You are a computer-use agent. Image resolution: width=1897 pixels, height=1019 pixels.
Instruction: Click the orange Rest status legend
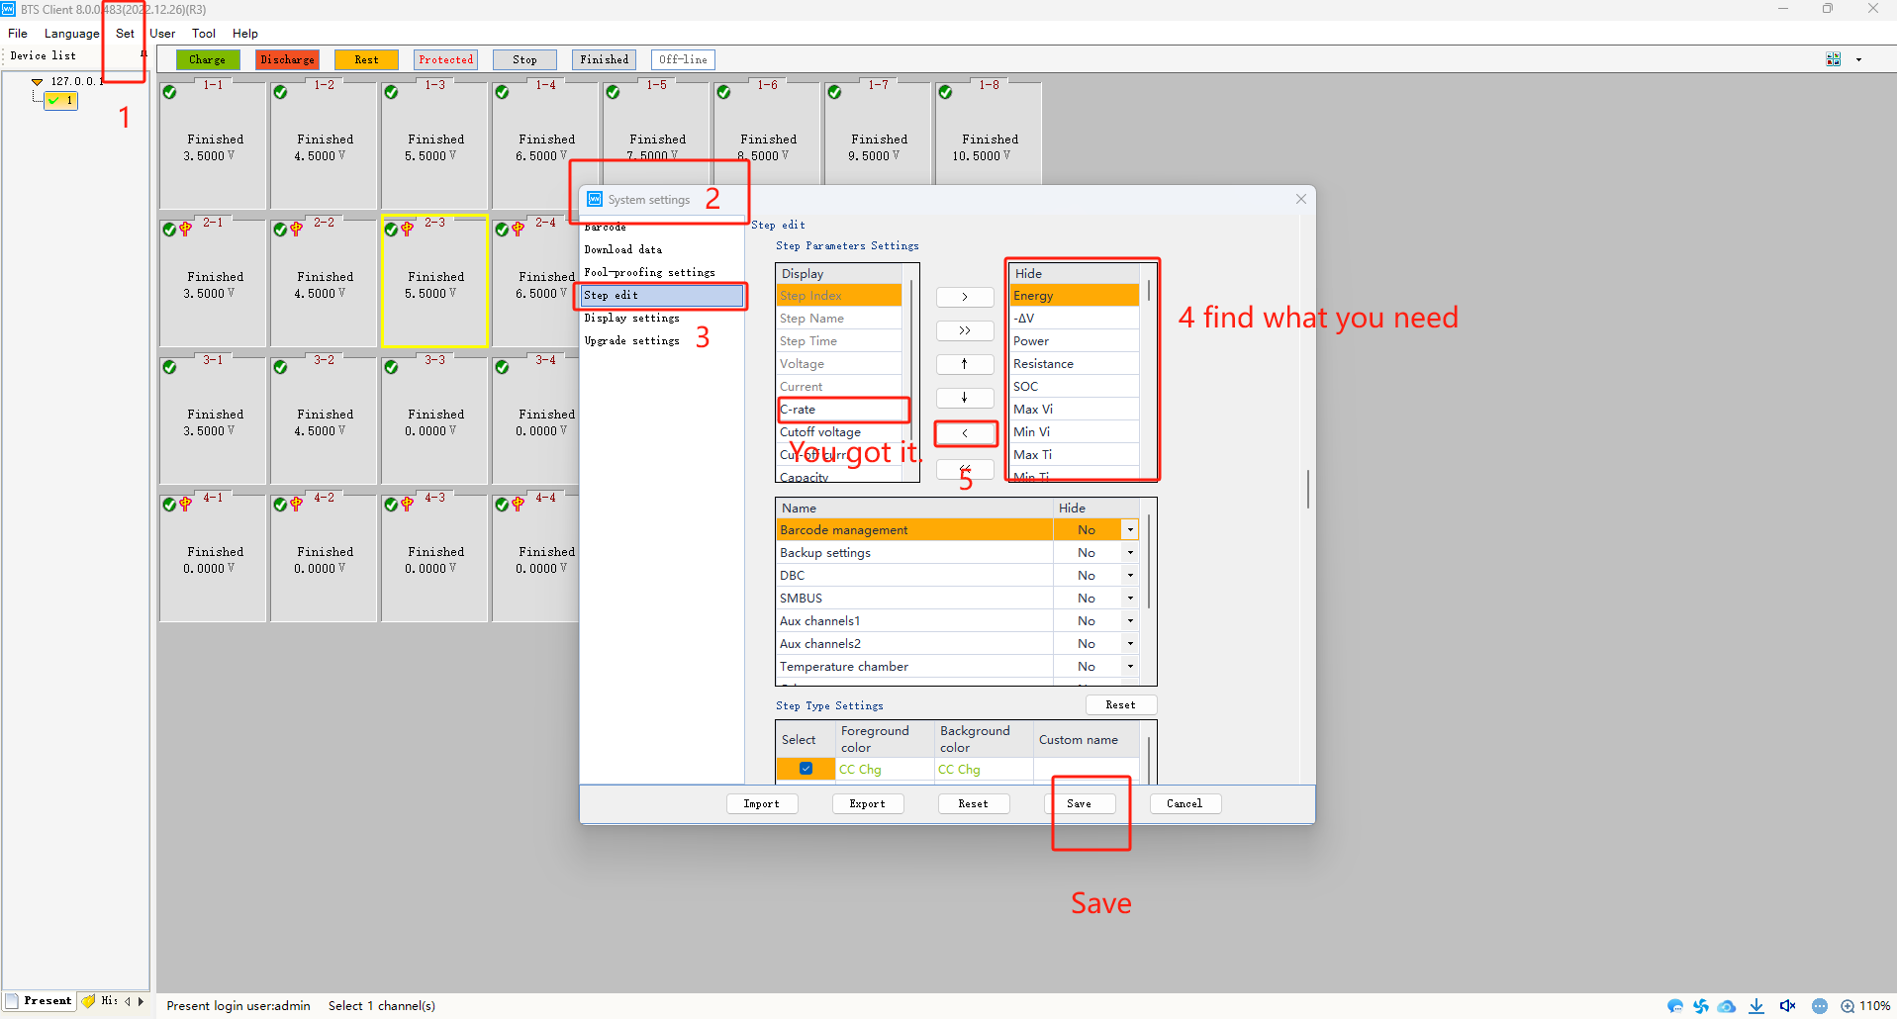pyautogui.click(x=366, y=59)
